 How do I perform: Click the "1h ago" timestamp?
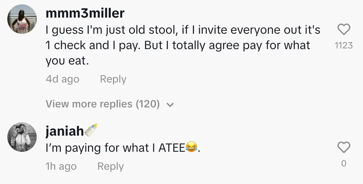(x=61, y=166)
